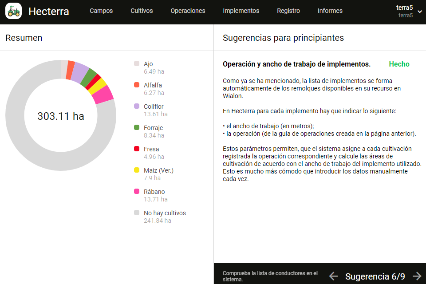
Task: Go to previous suggestion arrow
Action: click(333, 276)
